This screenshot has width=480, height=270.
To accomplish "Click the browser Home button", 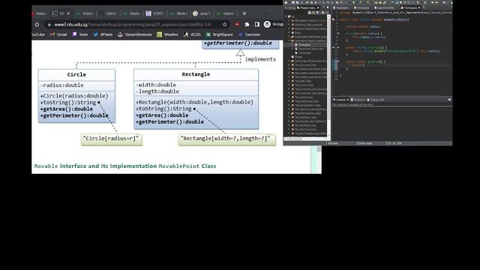I will pyautogui.click(x=37, y=25).
